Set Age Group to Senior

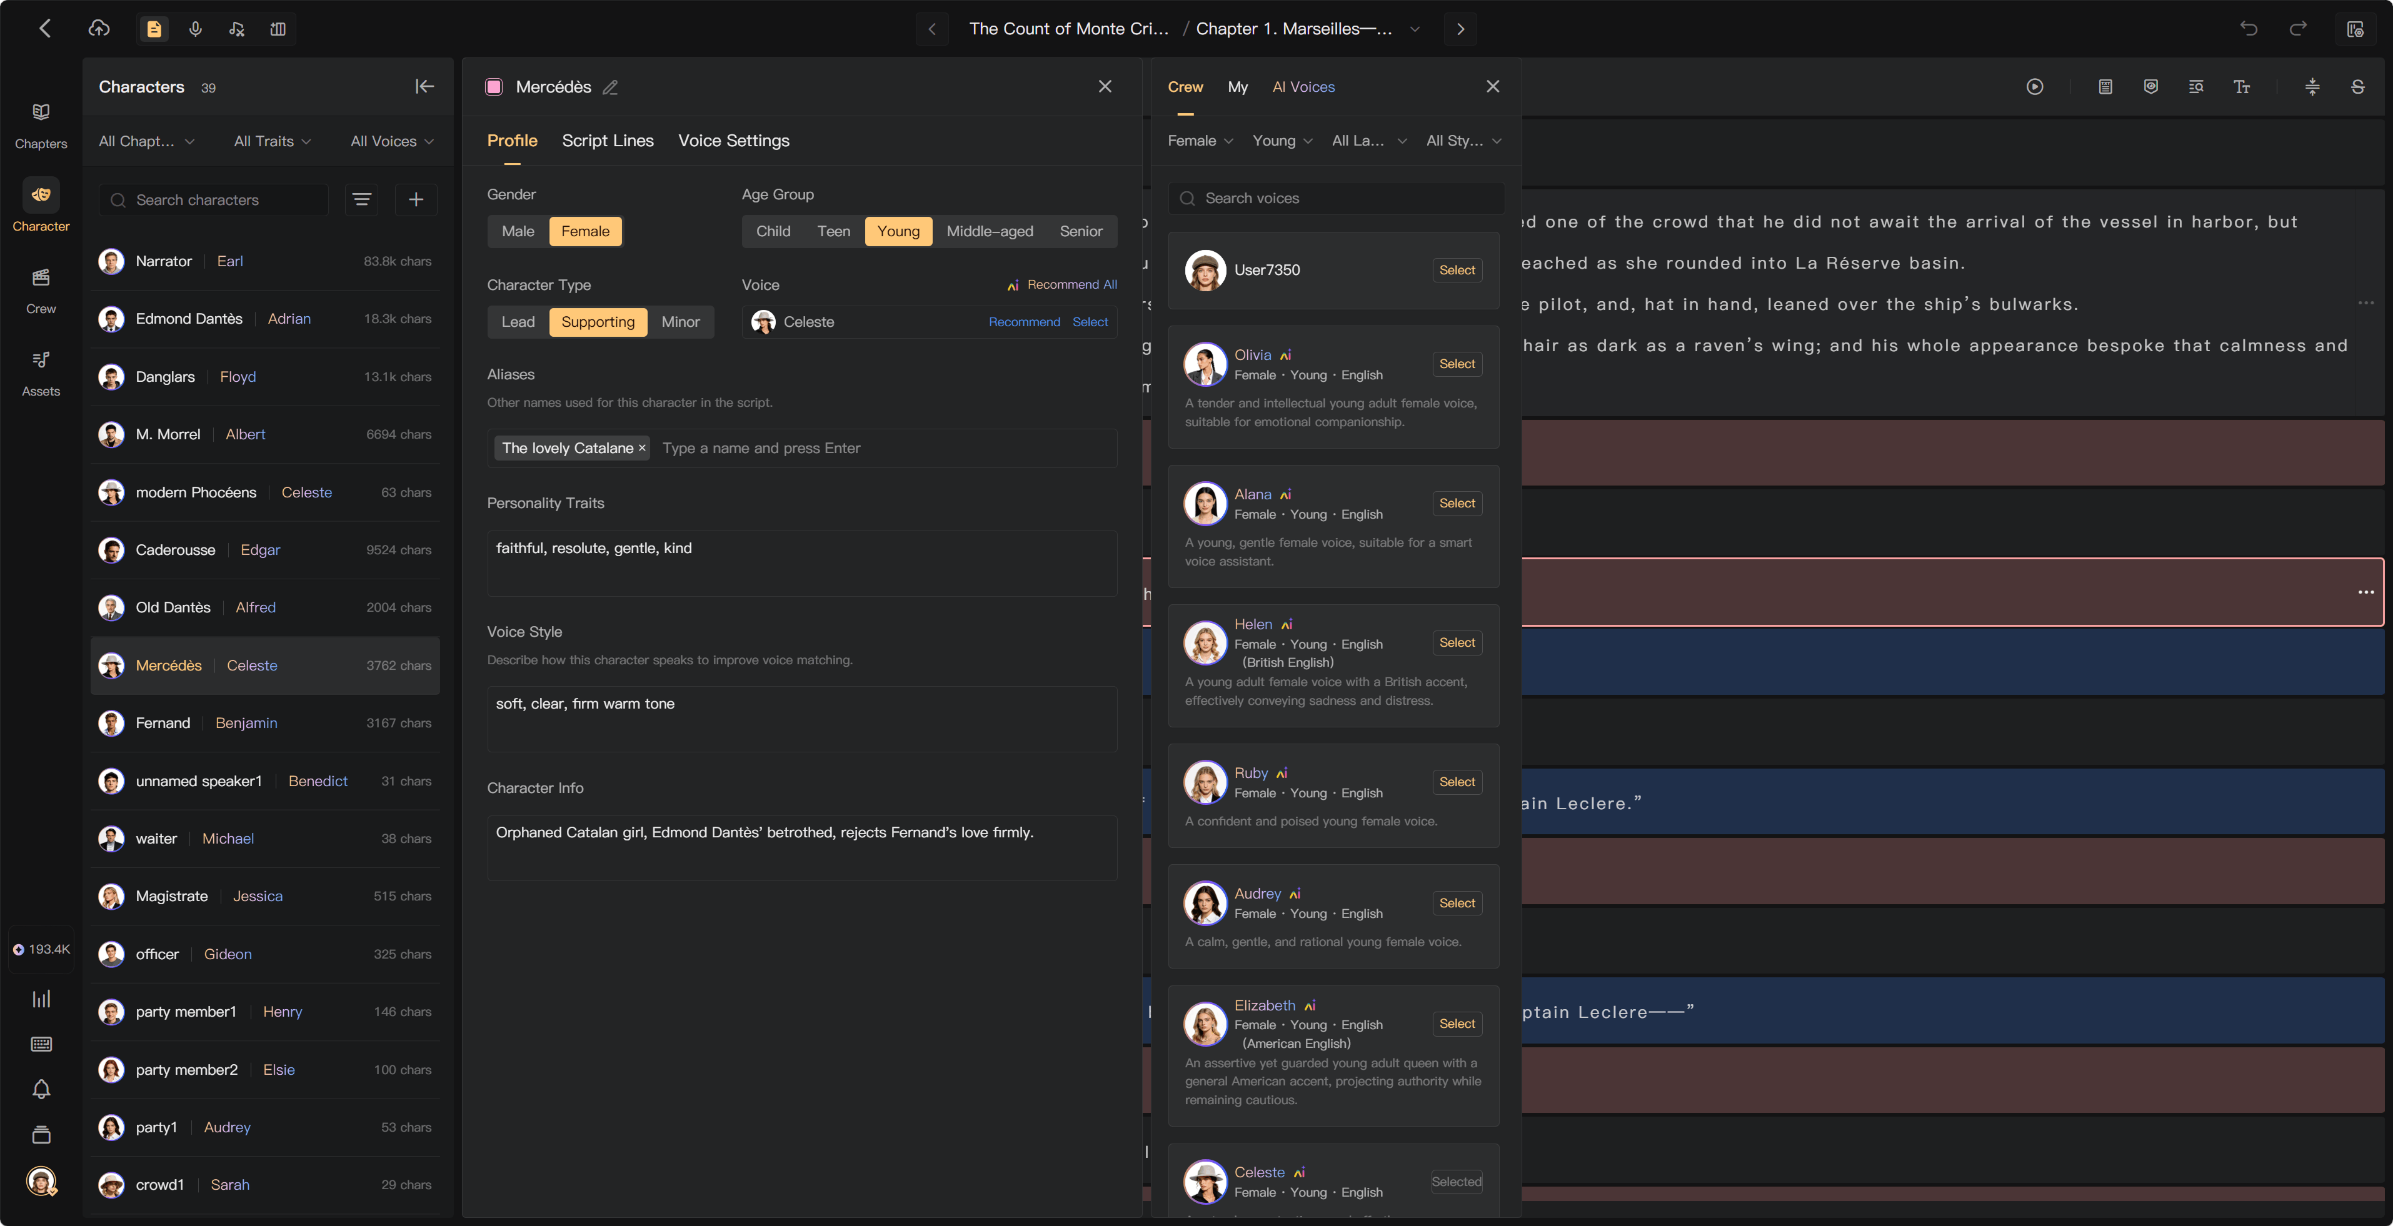click(1080, 231)
